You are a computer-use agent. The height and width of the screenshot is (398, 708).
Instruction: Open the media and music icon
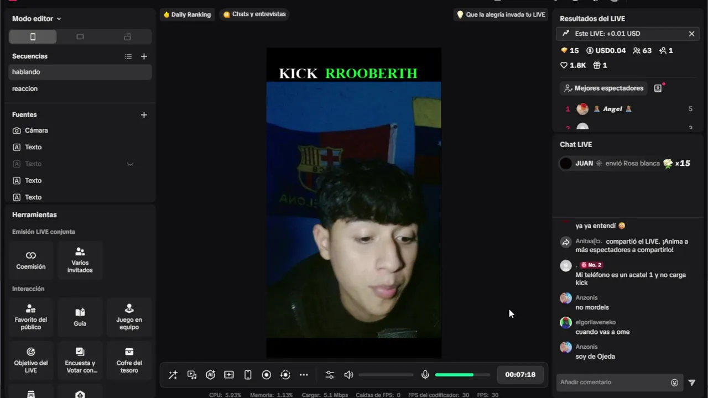(192, 375)
